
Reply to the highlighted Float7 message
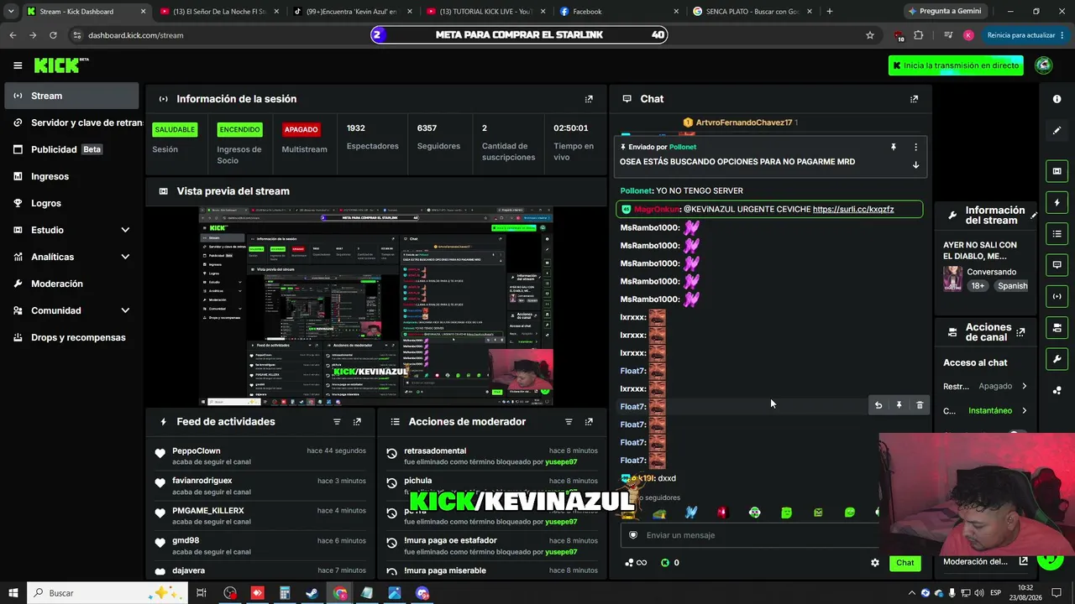[x=878, y=405]
